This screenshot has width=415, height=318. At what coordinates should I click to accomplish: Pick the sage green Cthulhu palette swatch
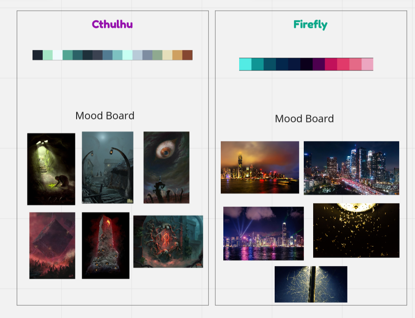(x=157, y=55)
